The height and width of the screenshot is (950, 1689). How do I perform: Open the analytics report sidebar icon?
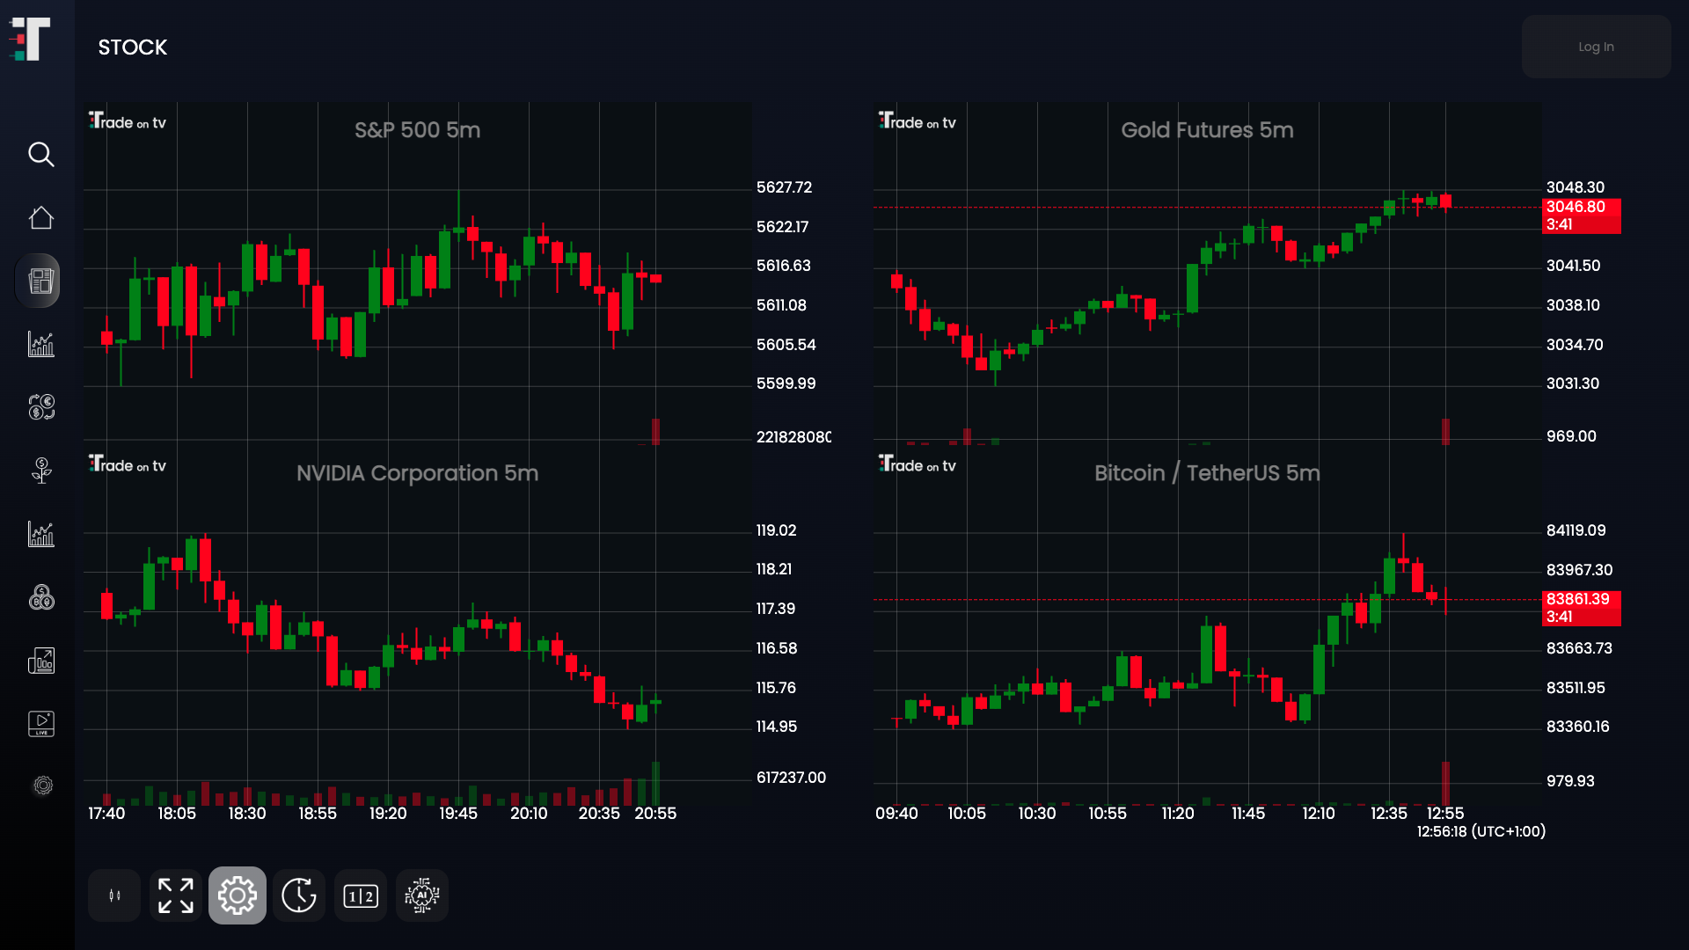coord(40,661)
